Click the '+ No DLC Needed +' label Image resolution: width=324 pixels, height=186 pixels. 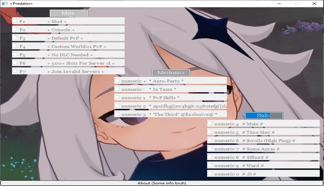[x=70, y=55]
